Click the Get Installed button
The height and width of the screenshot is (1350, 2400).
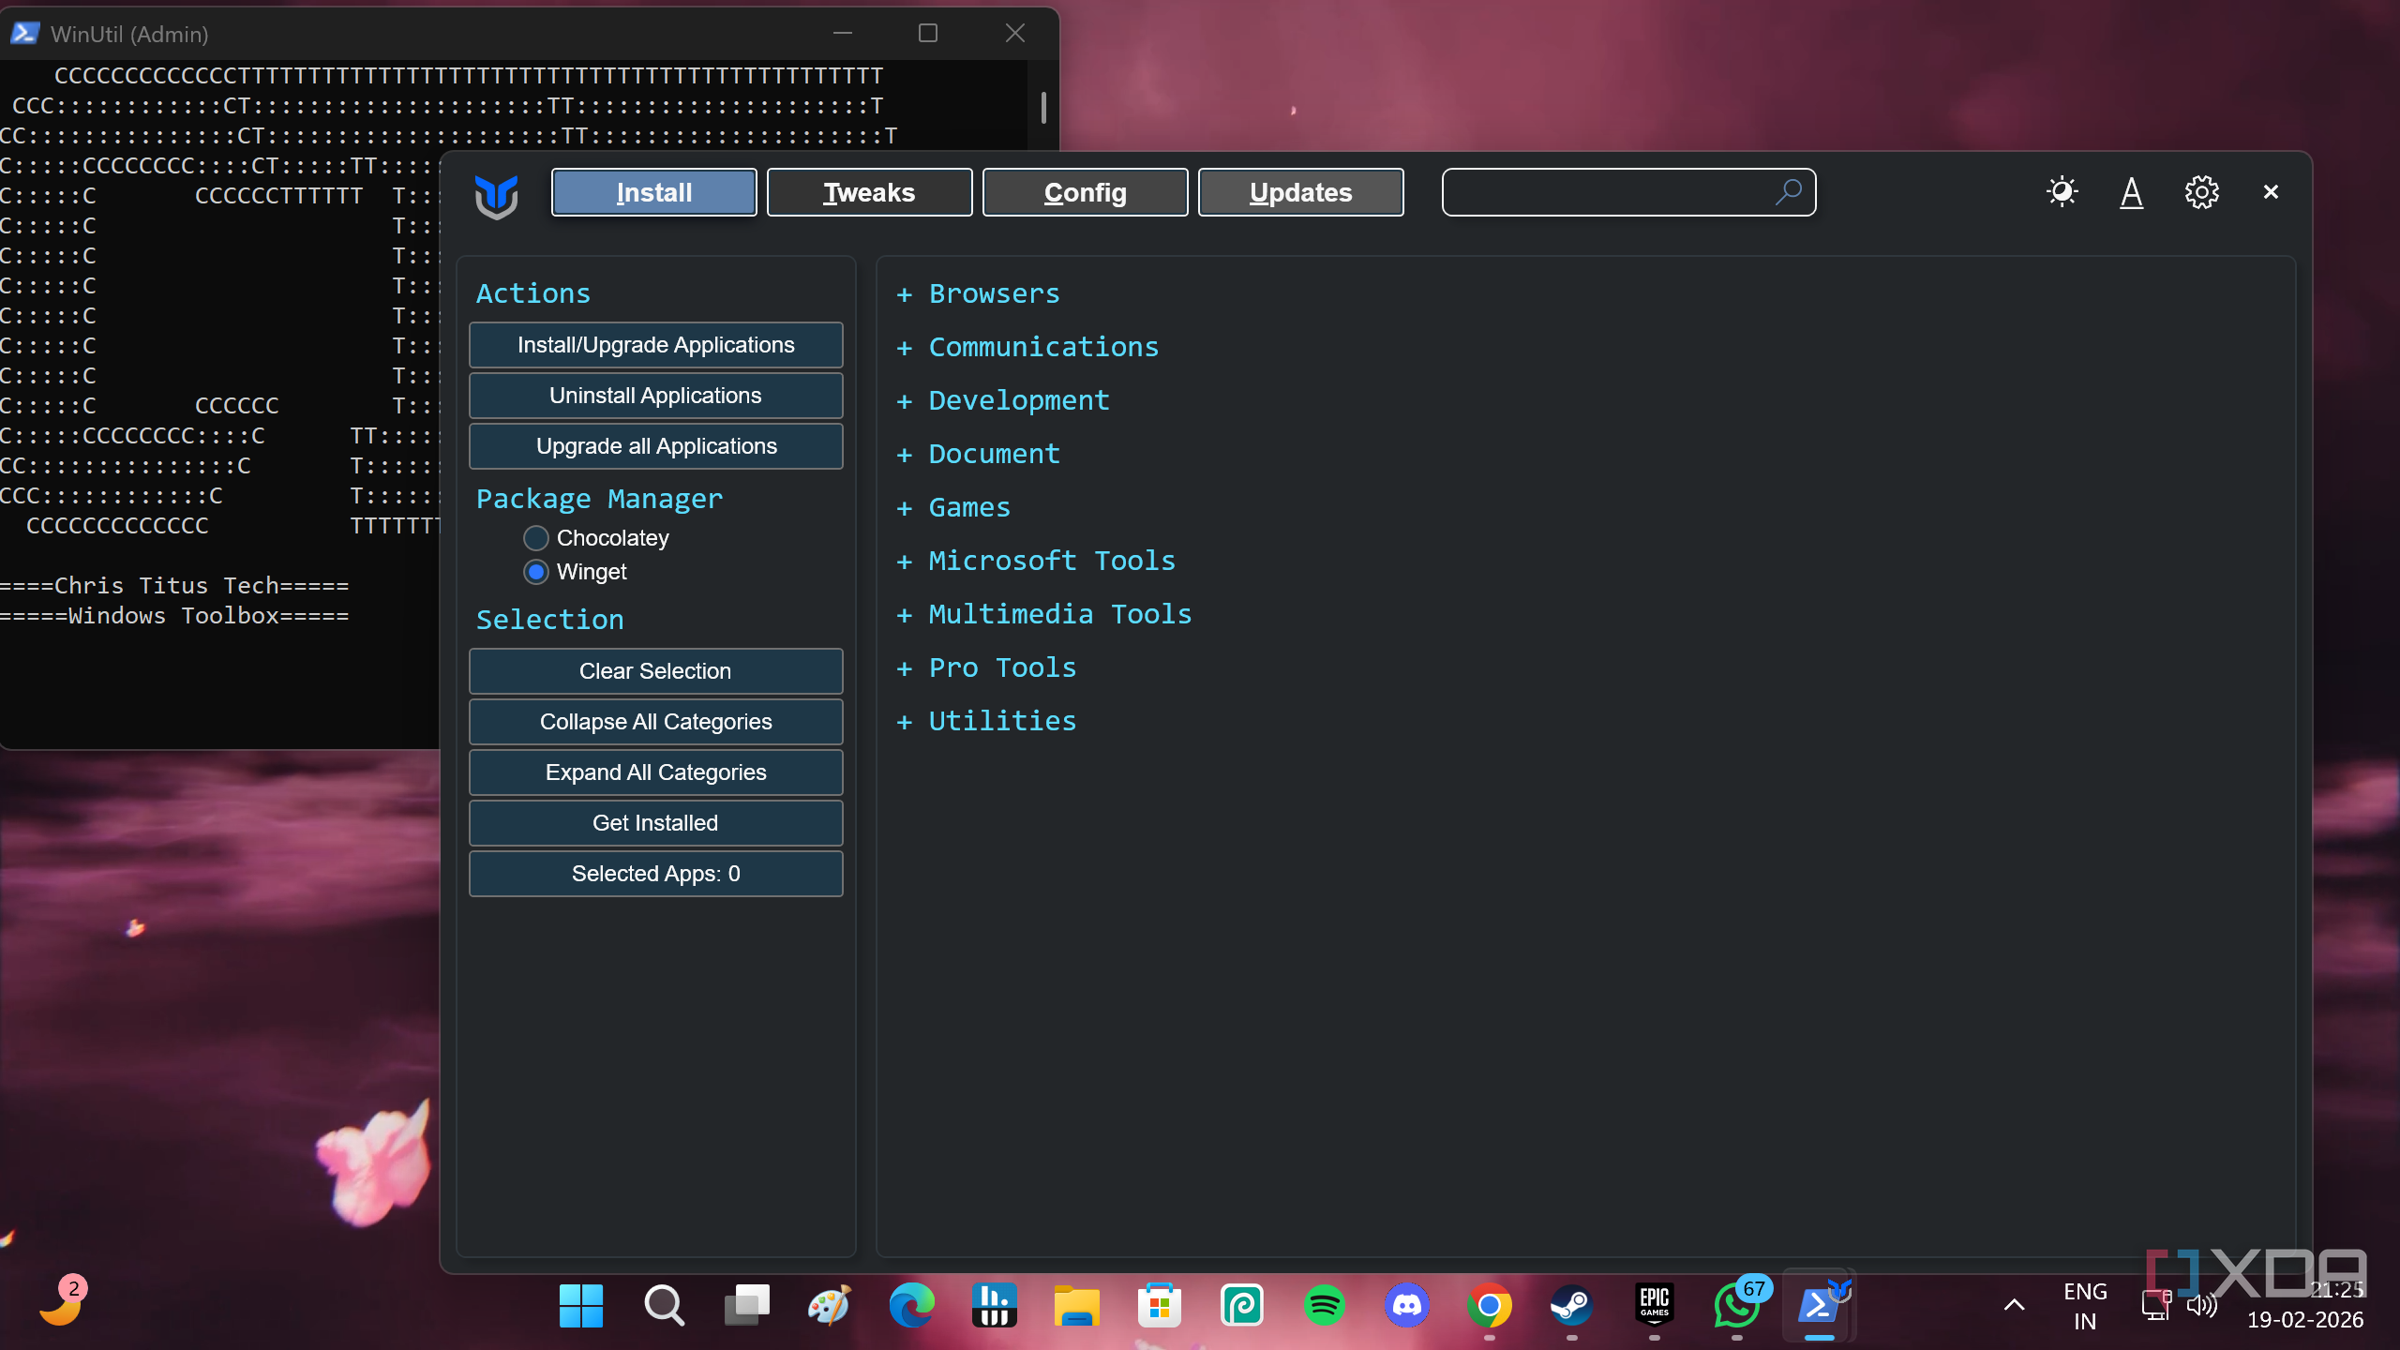(x=655, y=823)
